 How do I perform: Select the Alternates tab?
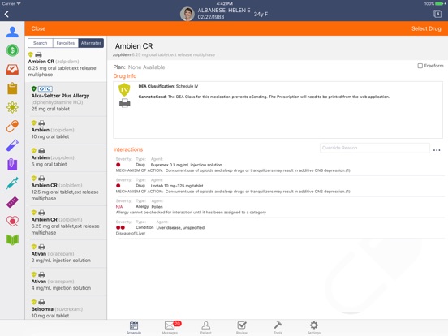coord(91,43)
